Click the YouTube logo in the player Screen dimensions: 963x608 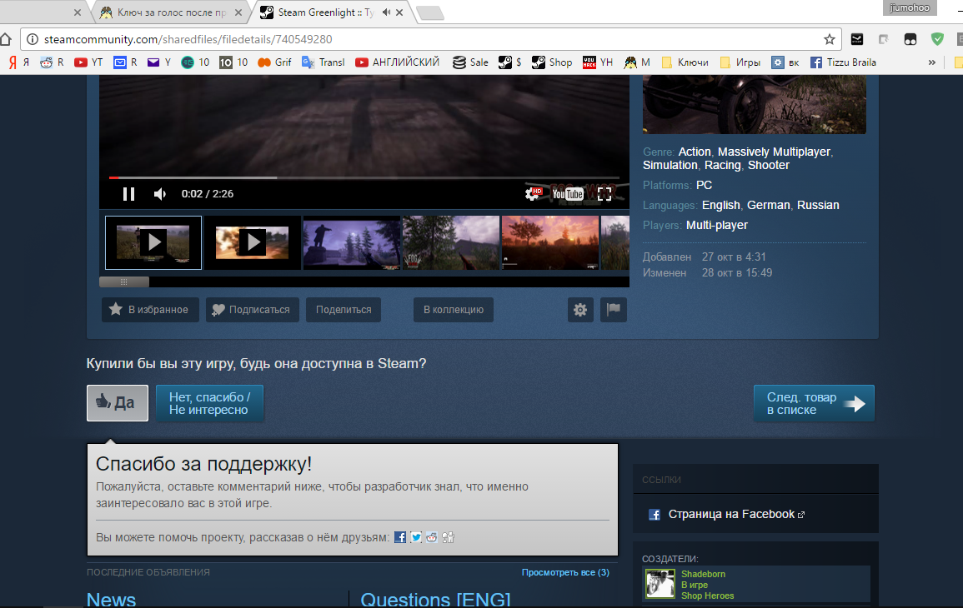point(568,194)
